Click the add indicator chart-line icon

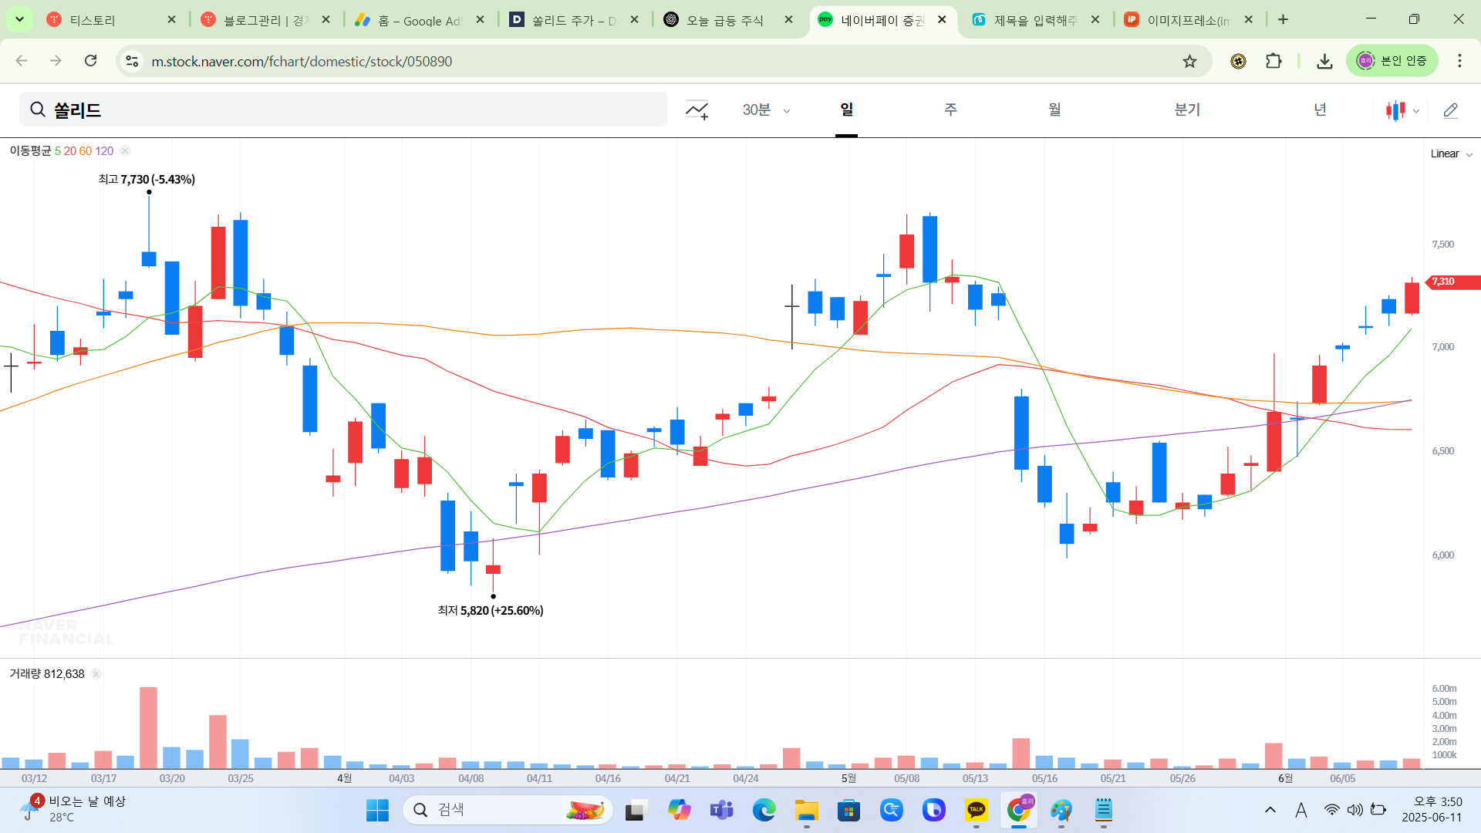697,110
